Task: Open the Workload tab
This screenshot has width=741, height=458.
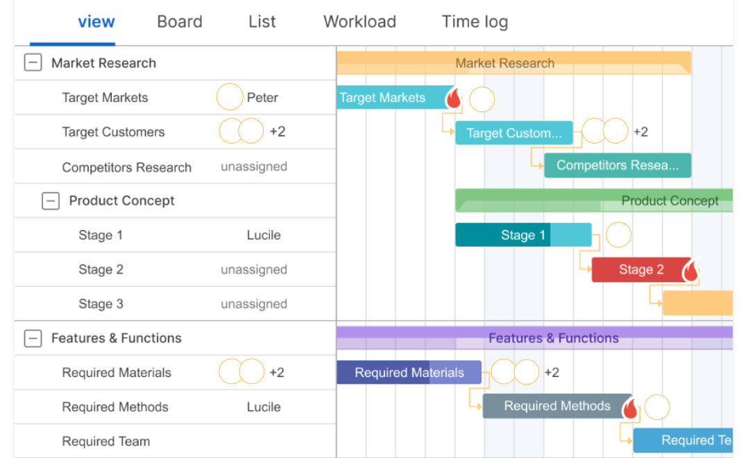Action: (359, 21)
